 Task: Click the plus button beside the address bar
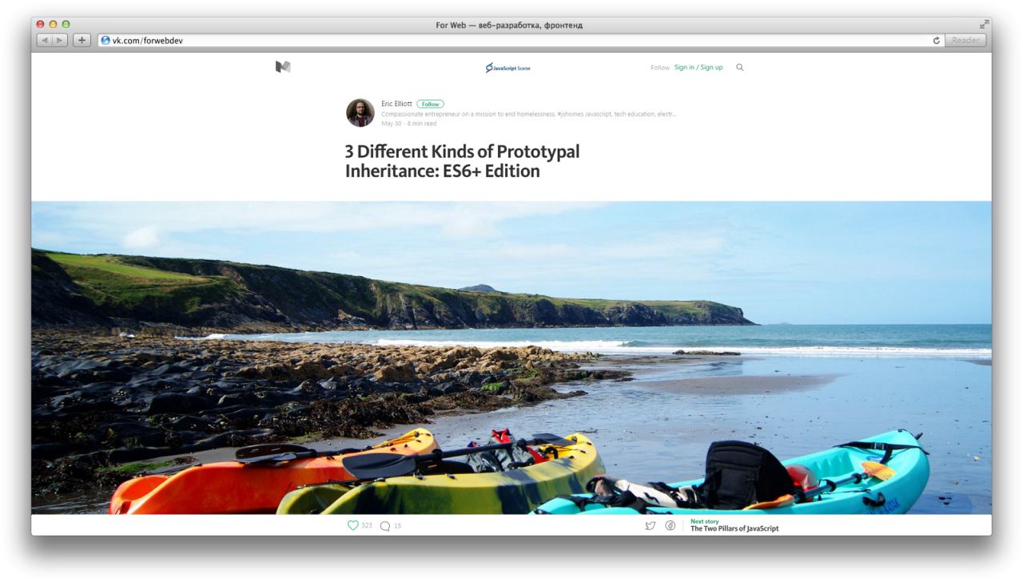pos(82,40)
